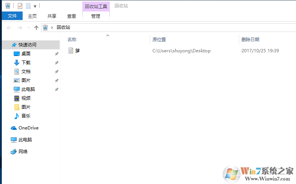
Task: Sort by the 名称 column header
Action: coord(72,40)
